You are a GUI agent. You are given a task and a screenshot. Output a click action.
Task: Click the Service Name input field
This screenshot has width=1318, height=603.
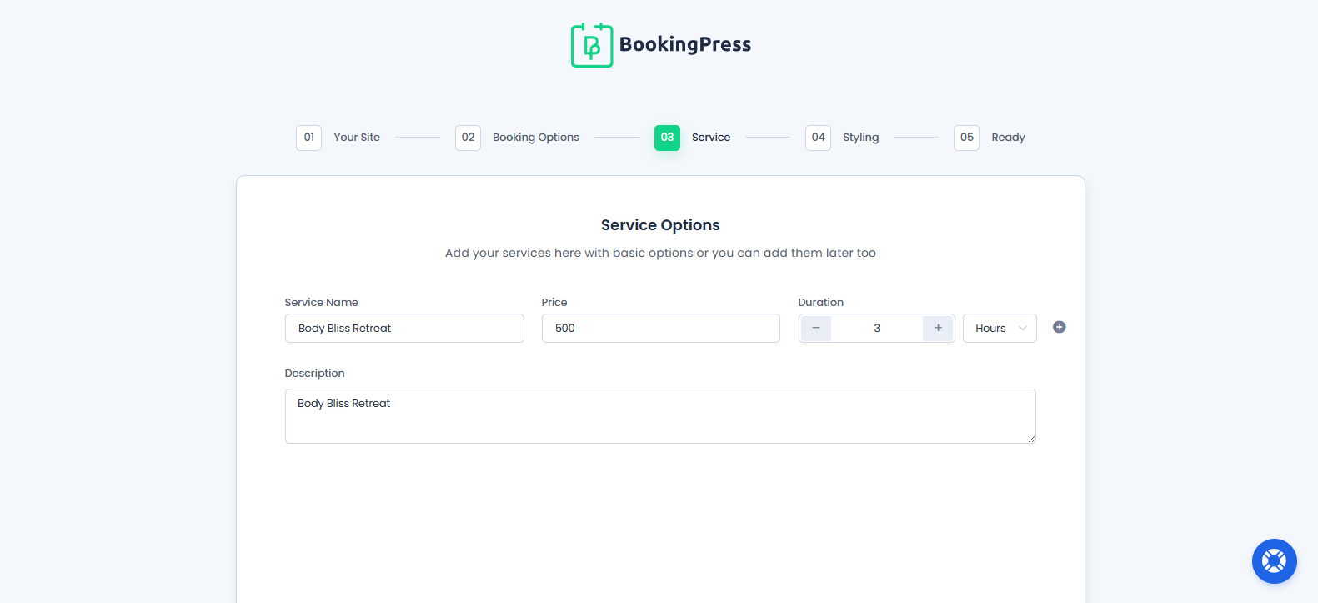(x=404, y=329)
